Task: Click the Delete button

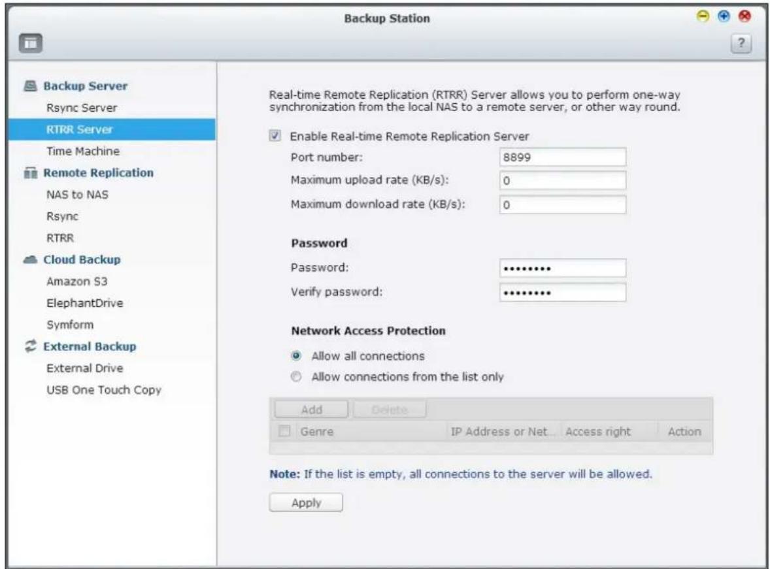Action: point(390,410)
